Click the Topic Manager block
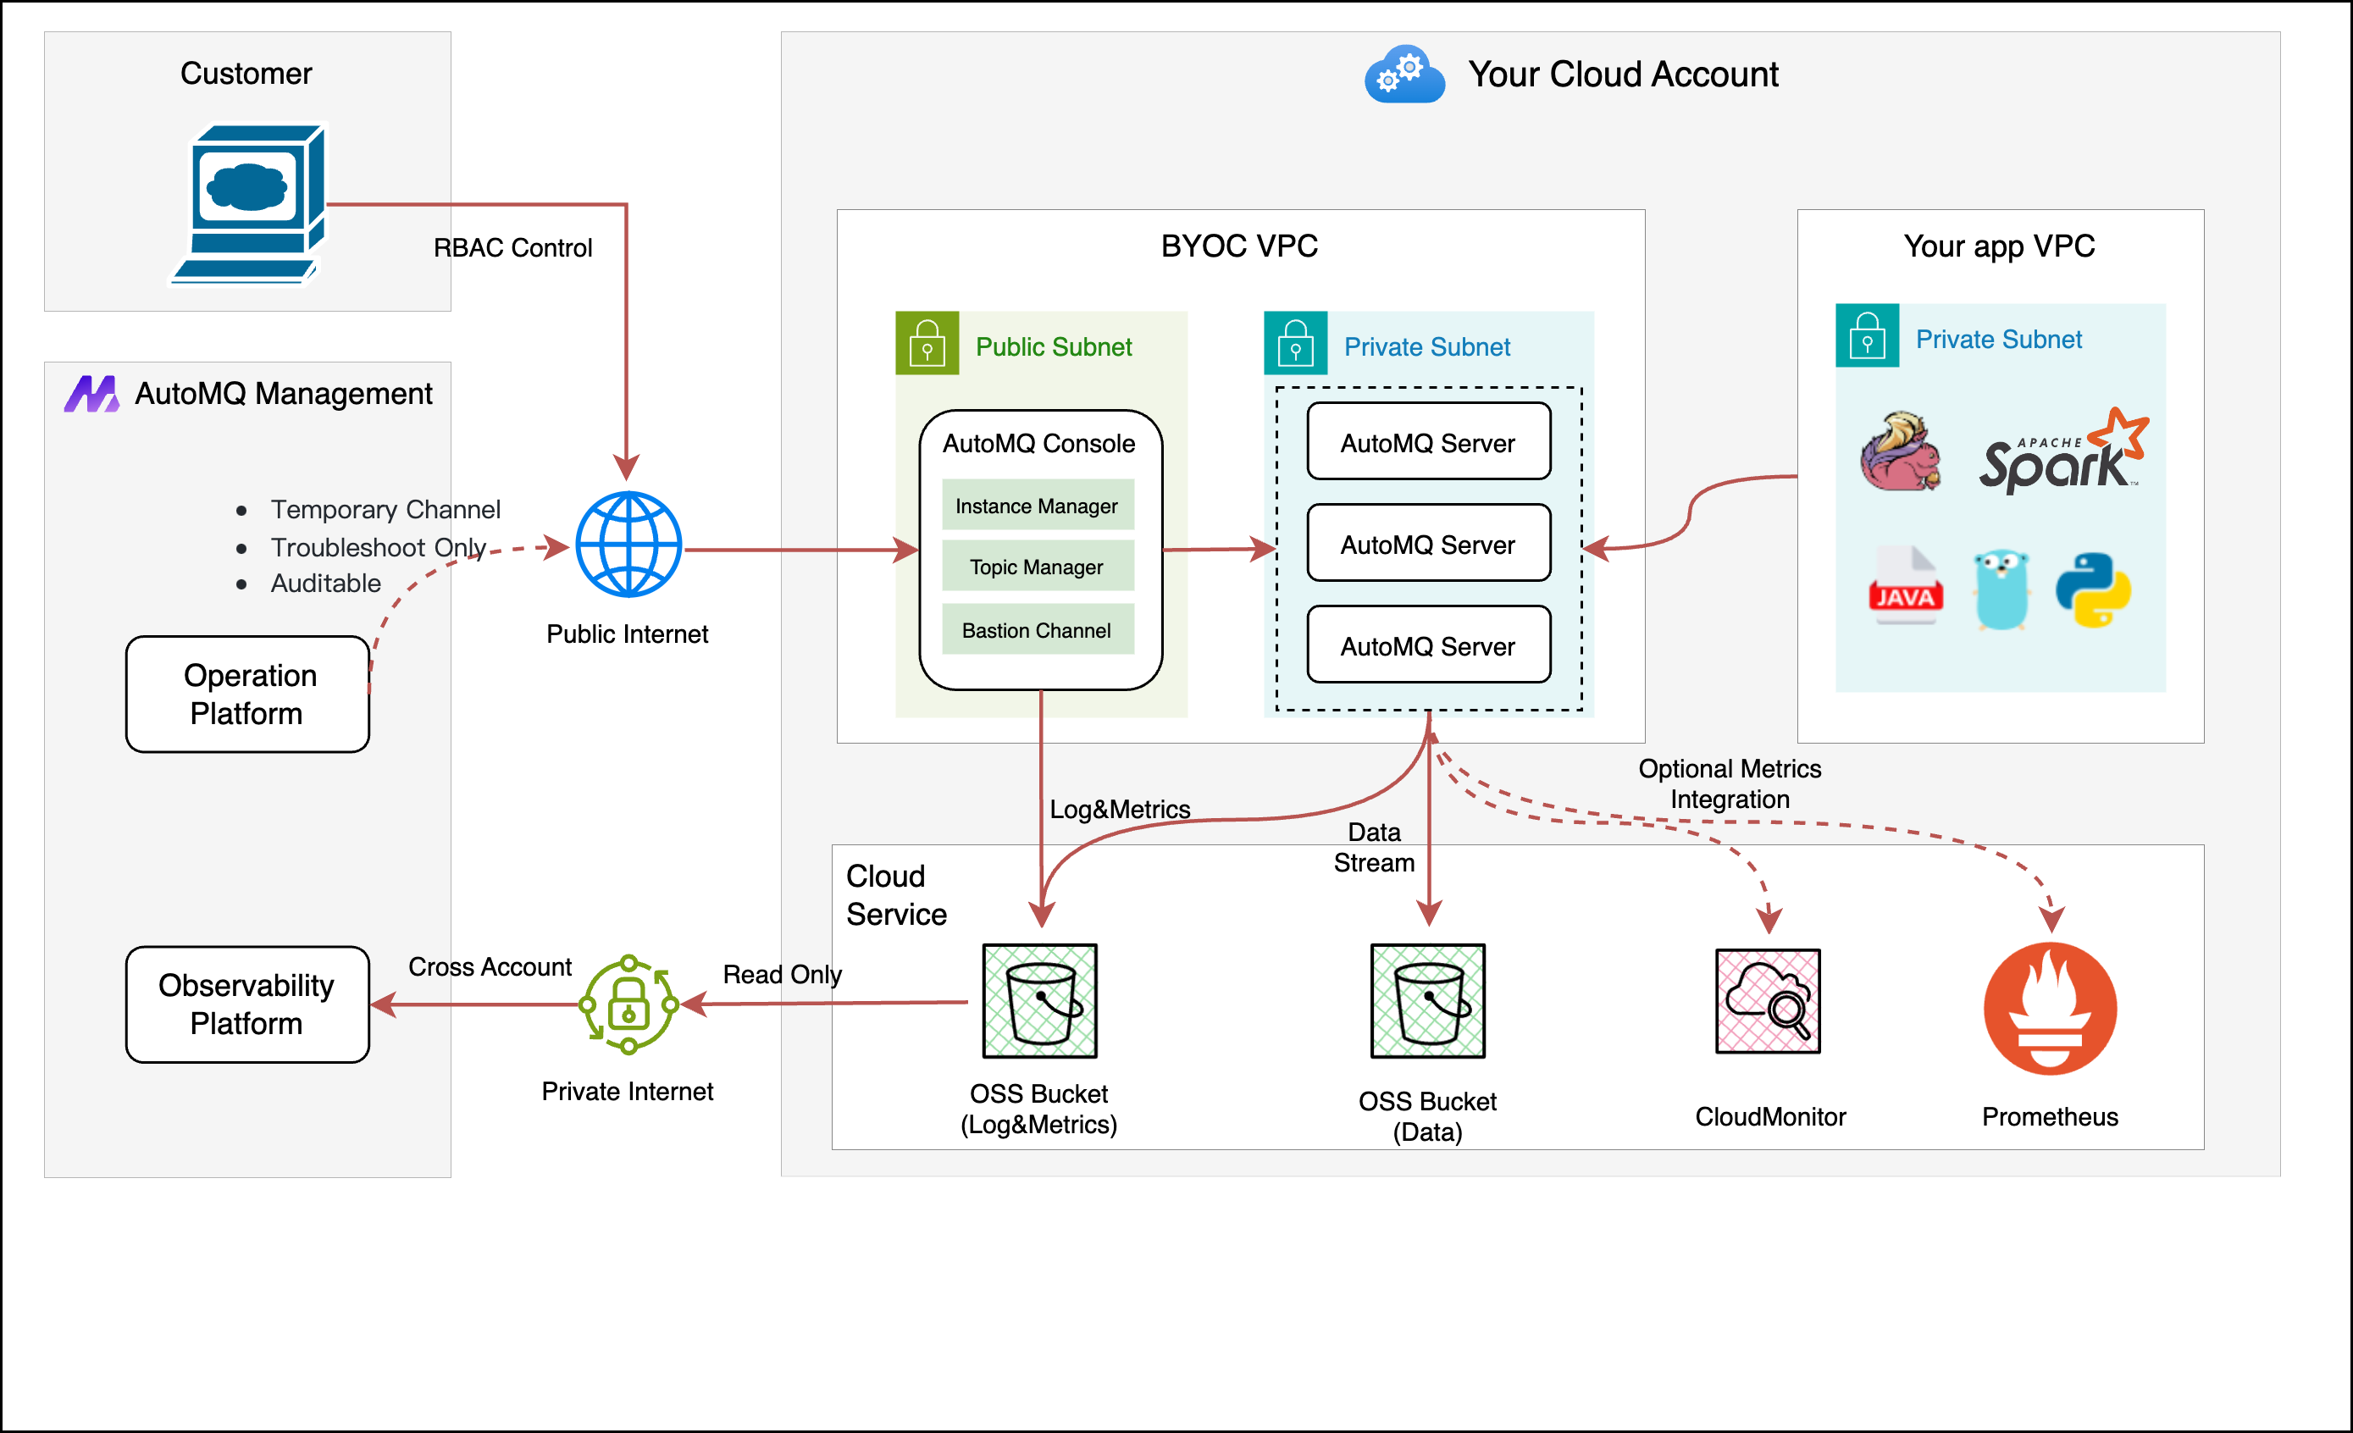The width and height of the screenshot is (2353, 1433). pos(1038,566)
